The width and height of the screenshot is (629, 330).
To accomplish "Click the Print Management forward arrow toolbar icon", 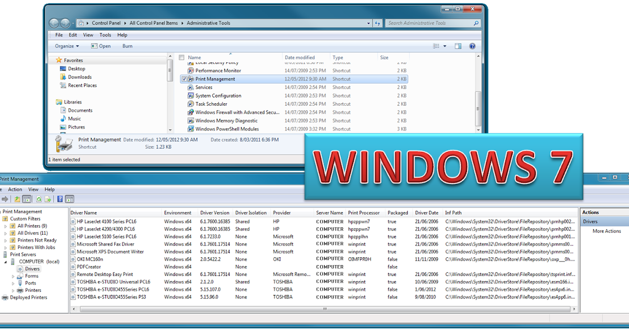I will pos(5,199).
